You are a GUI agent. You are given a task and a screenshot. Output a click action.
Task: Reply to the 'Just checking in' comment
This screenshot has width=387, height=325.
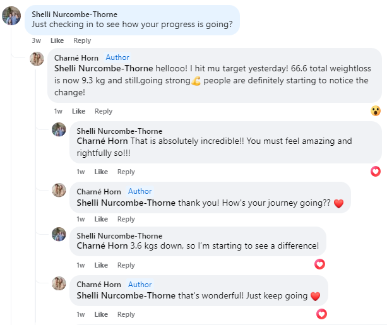pos(82,40)
